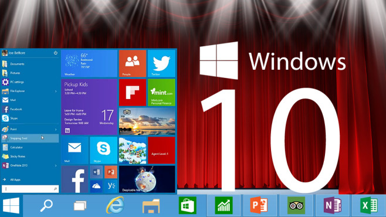Open the small PowerPoint tile

pos(111,172)
